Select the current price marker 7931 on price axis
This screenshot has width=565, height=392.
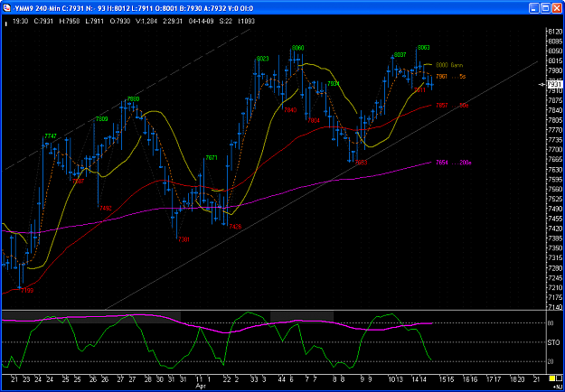point(554,84)
